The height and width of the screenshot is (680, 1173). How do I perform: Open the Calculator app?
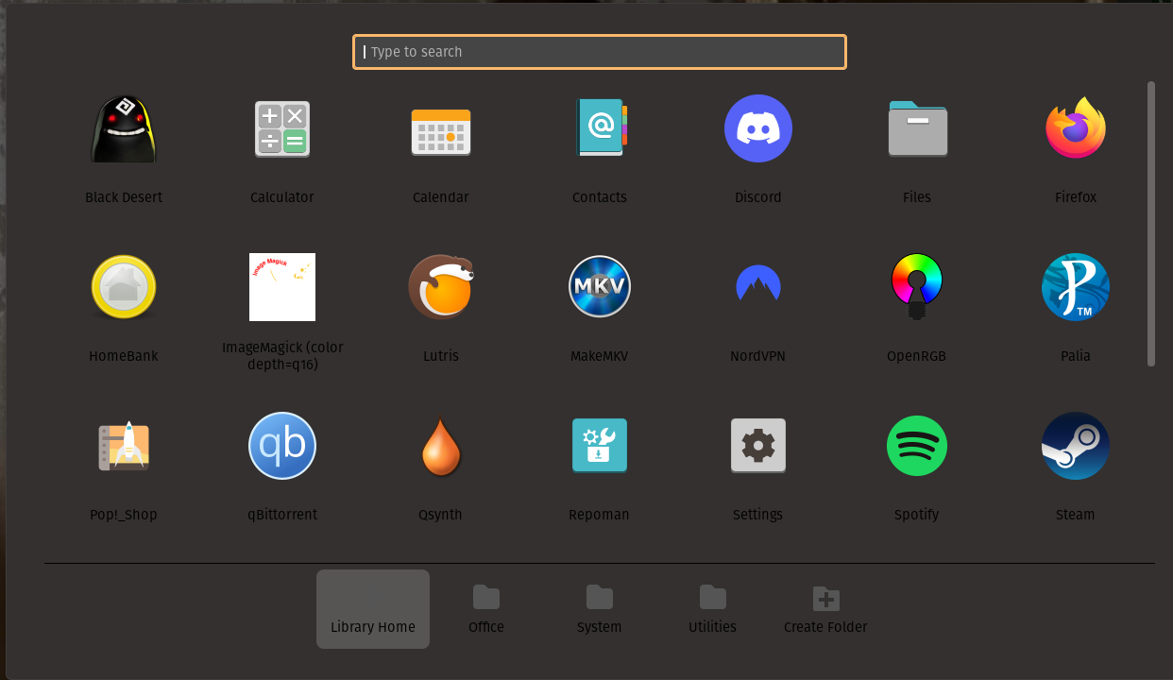pos(282,129)
